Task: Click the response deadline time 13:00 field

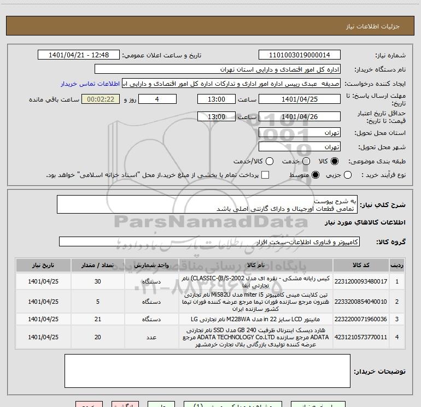Action: [217, 99]
